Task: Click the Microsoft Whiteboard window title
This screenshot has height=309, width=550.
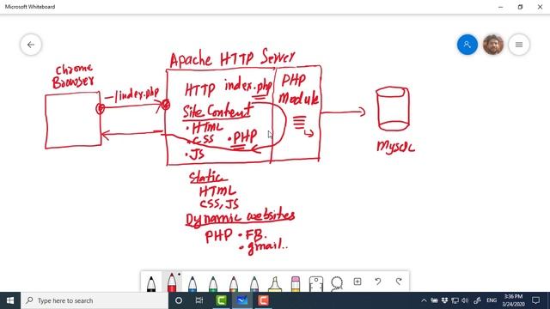Action: pos(30,7)
